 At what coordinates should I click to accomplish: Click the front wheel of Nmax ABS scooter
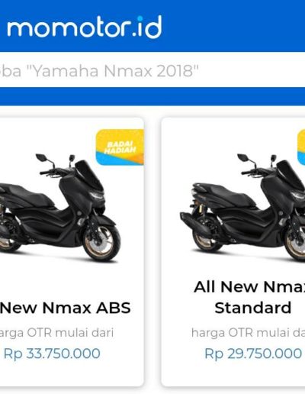(102, 241)
